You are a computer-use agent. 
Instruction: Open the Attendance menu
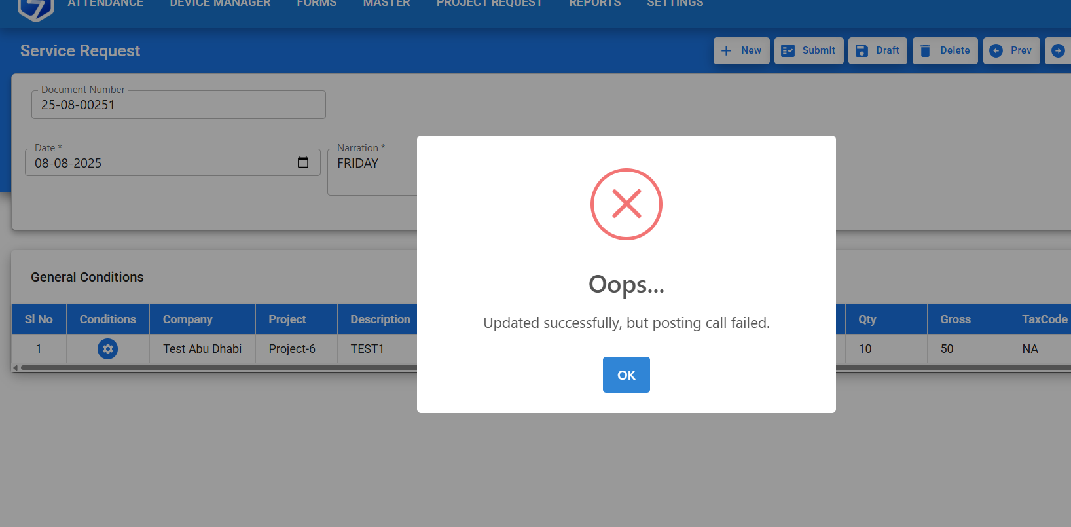[x=105, y=4]
